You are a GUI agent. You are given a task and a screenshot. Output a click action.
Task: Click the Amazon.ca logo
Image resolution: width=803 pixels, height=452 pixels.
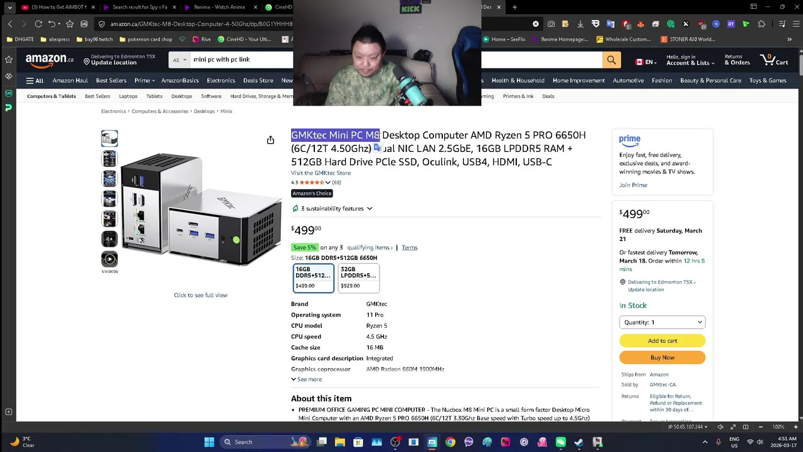pos(50,60)
